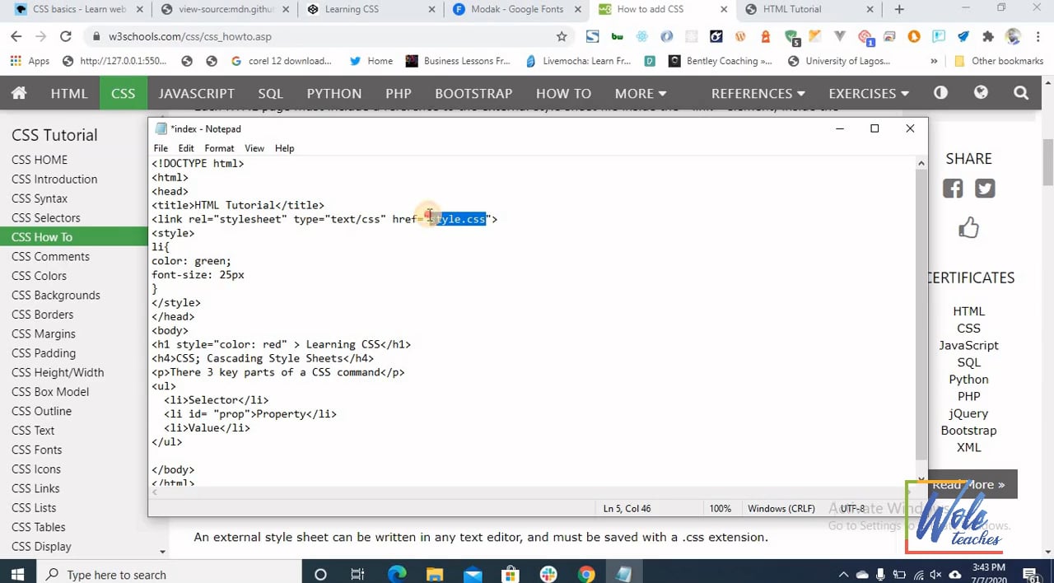Bookmark this page with the star icon
1054x583 pixels.
point(562,36)
